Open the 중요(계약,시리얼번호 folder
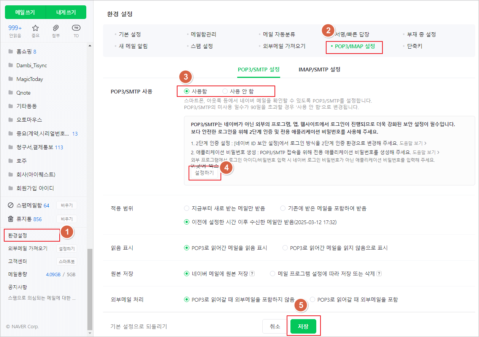This screenshot has width=479, height=337. click(43, 134)
